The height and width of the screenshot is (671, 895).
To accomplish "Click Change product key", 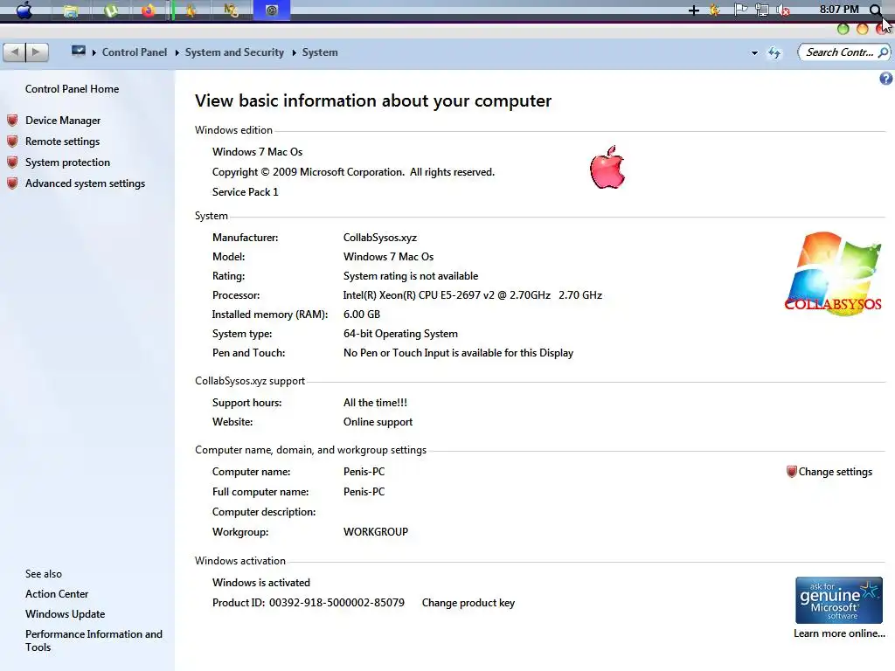I will click(468, 603).
